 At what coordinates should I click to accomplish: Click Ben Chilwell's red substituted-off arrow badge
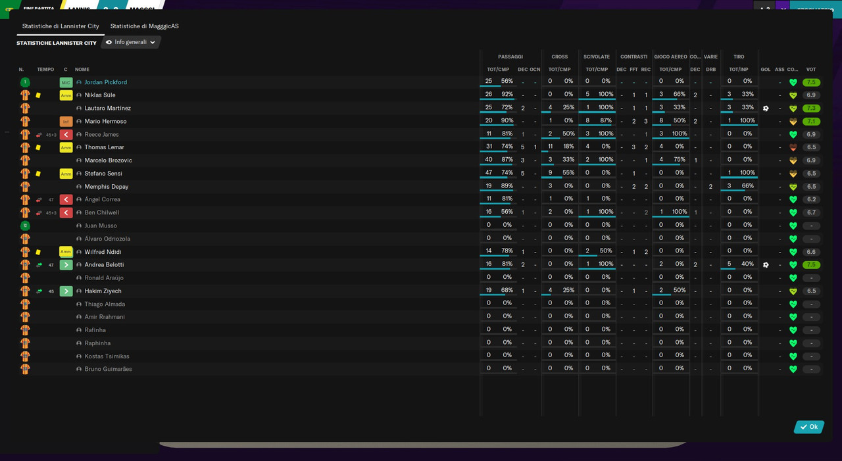pos(66,212)
